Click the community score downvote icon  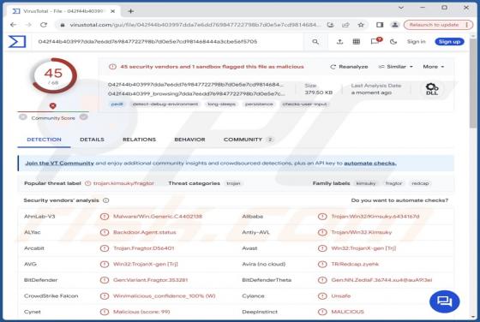[x=23, y=117]
